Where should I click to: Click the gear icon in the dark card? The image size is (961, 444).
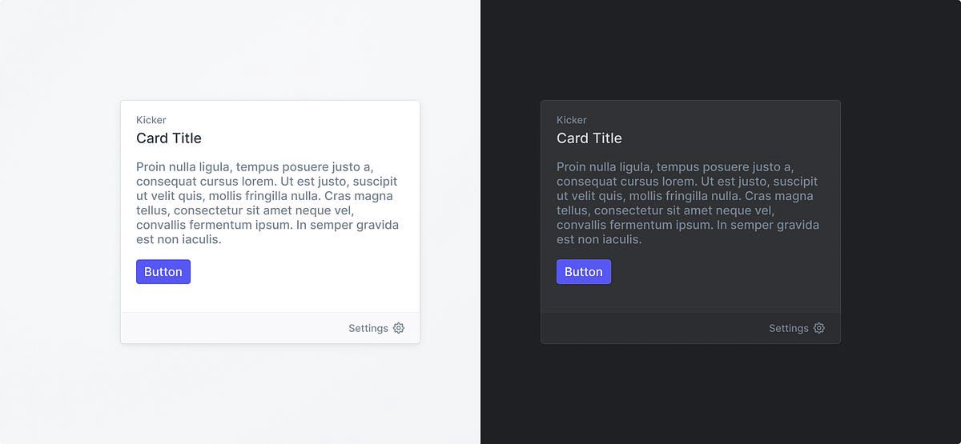819,328
